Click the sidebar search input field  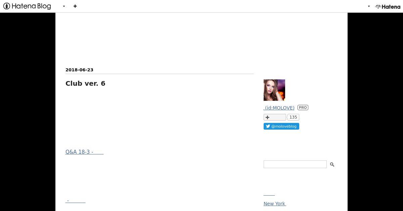click(295, 164)
